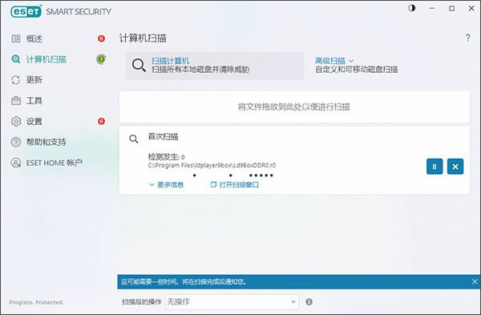Click the 概述 overview icon in the sidebar

coord(16,38)
